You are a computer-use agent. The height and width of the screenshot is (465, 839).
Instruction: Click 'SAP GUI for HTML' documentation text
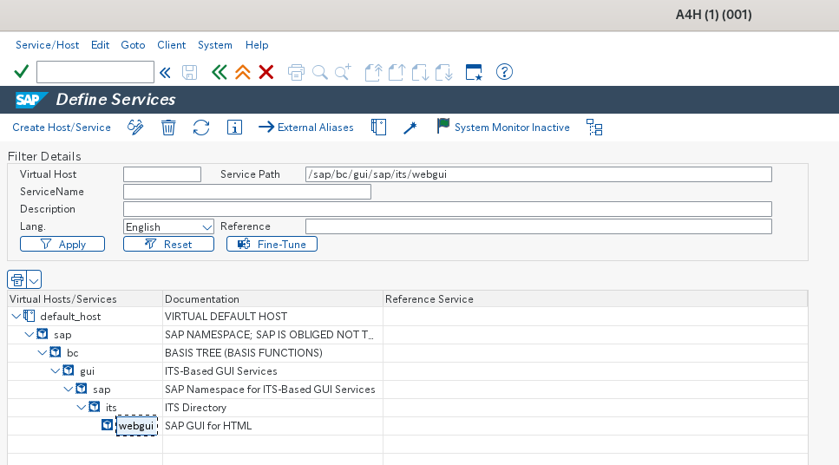208,426
